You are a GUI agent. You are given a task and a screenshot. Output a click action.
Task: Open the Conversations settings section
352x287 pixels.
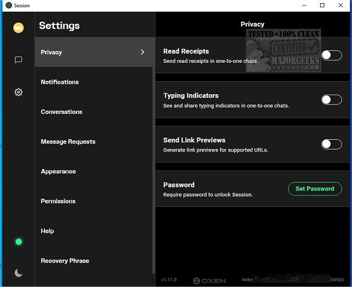tap(62, 112)
